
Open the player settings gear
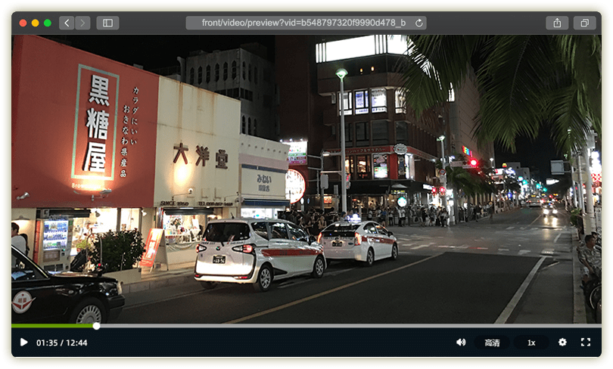[562, 343]
